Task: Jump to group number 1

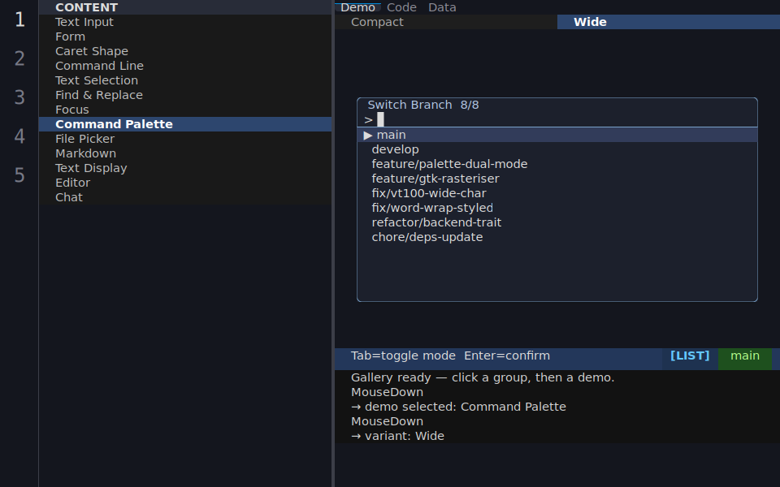Action: [19, 19]
